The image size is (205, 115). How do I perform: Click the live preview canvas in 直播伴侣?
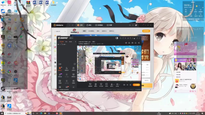coord(109,63)
